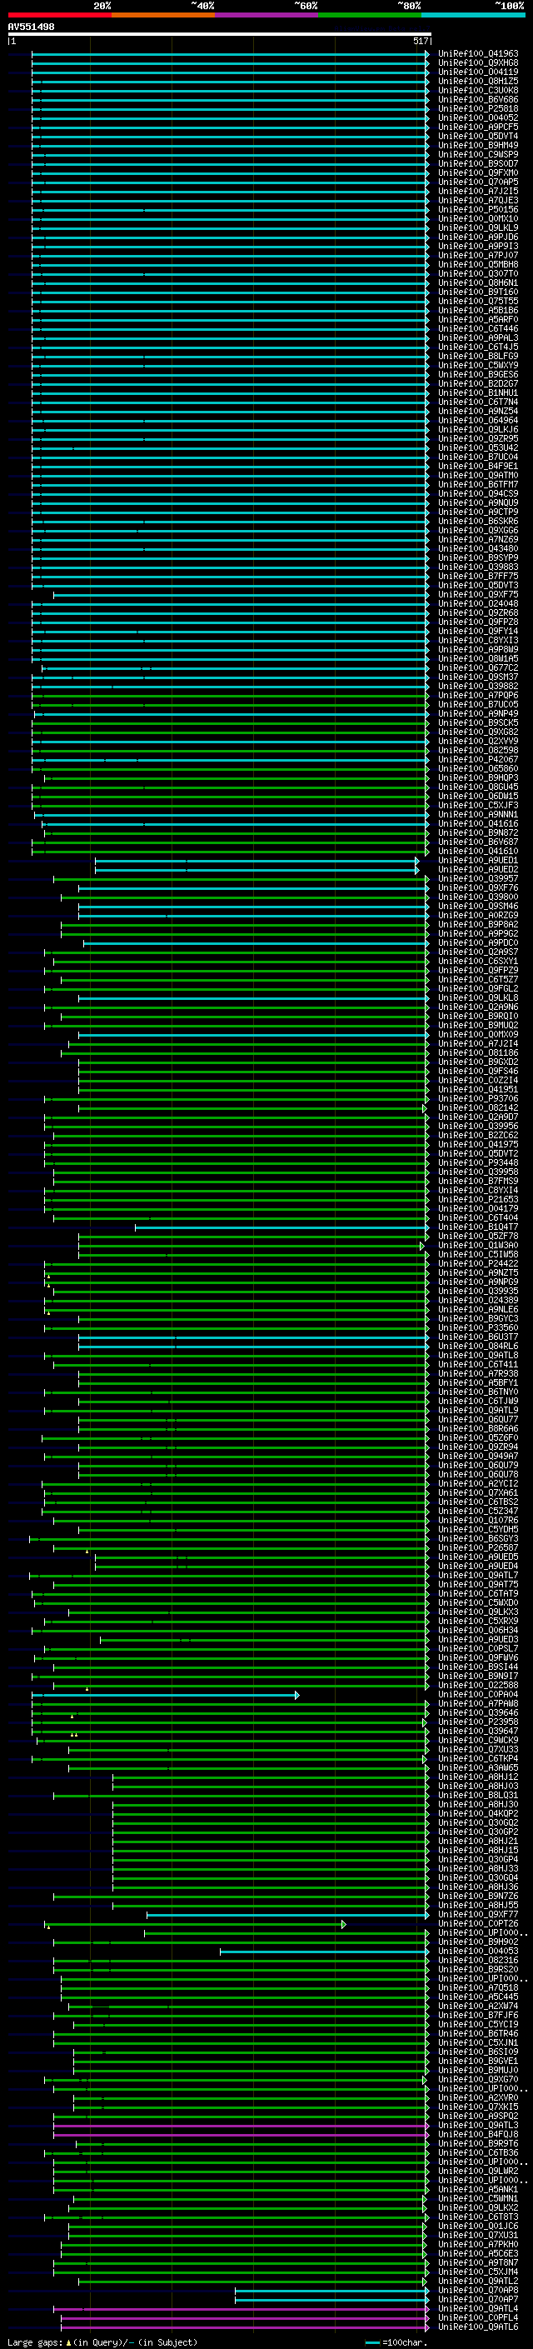Screen dimensions: 533x2349
Task: Open hit UniRef100_O81186
Action: click(477, 1052)
